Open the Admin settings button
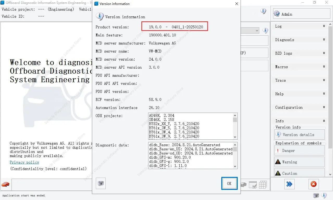The width and height of the screenshot is (333, 200). 301,14
